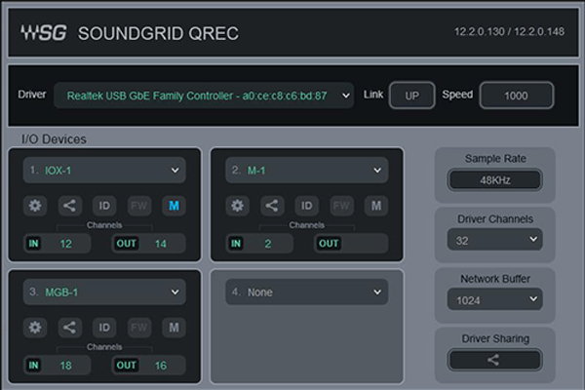Click the 48KHz Sample Rate button

[493, 180]
